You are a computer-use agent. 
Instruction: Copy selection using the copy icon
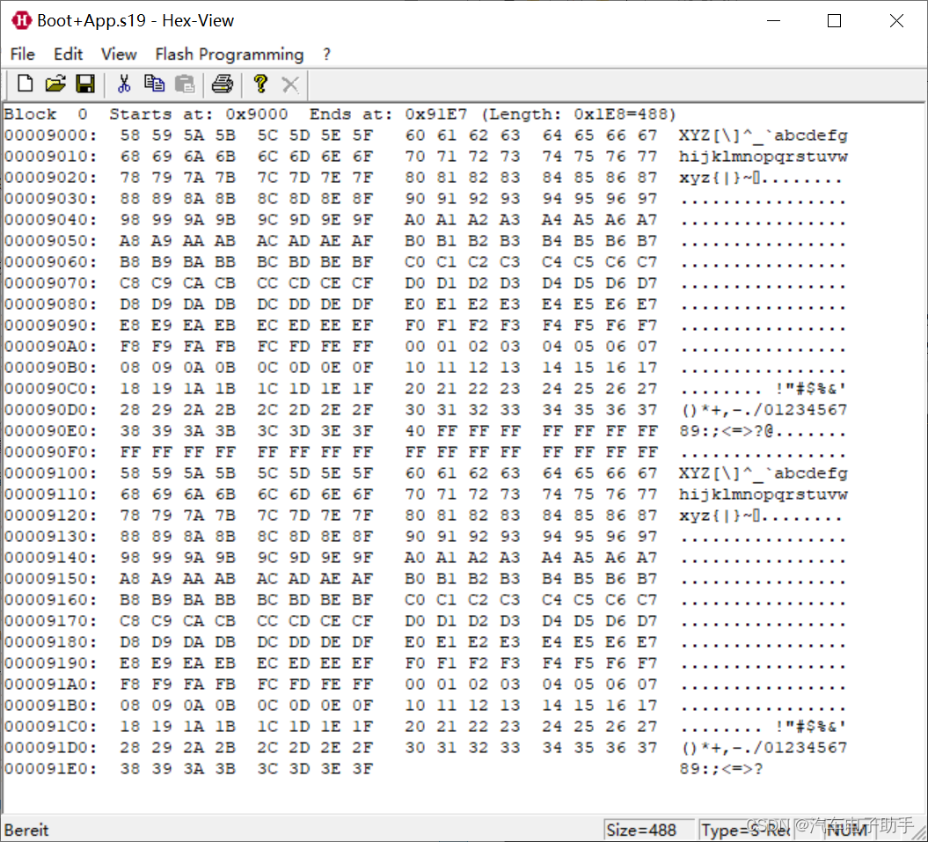(x=155, y=84)
